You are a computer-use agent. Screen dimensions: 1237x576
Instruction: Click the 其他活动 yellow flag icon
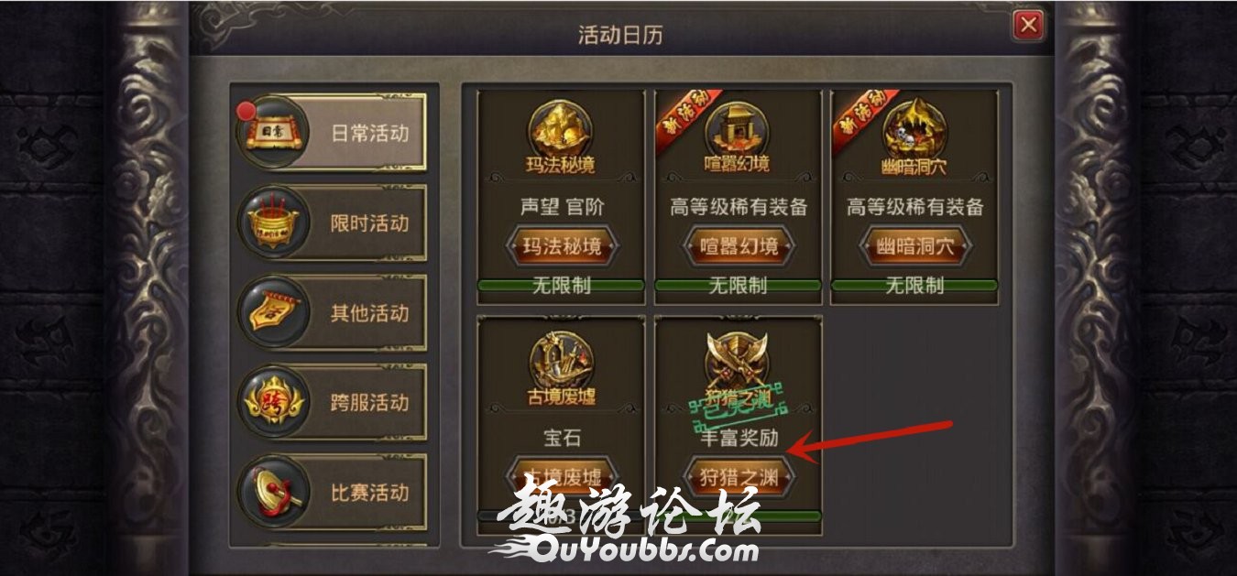coord(273,311)
